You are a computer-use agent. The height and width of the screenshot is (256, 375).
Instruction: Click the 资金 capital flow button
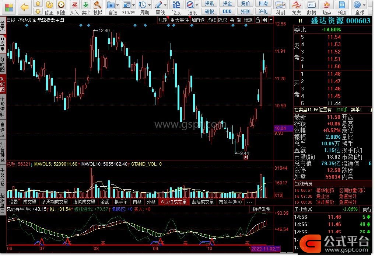coord(227,3)
